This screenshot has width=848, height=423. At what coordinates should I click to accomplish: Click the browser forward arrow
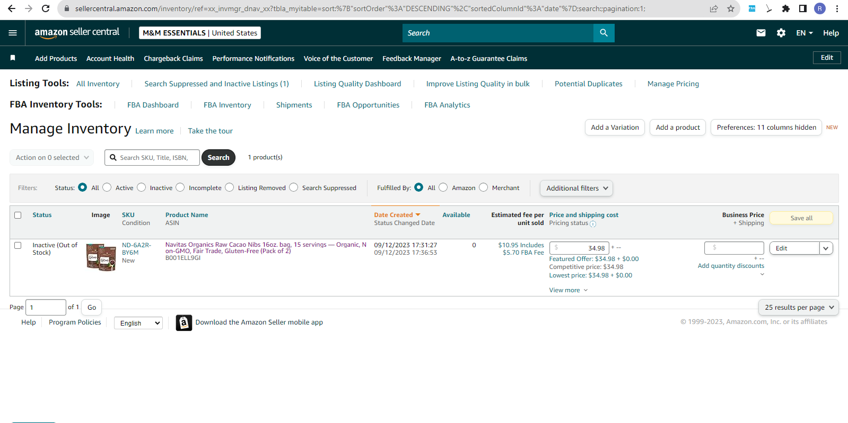coord(29,8)
